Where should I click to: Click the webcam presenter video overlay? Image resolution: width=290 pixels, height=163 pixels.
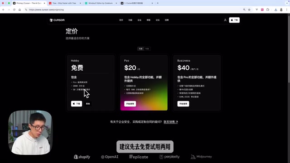30,133
